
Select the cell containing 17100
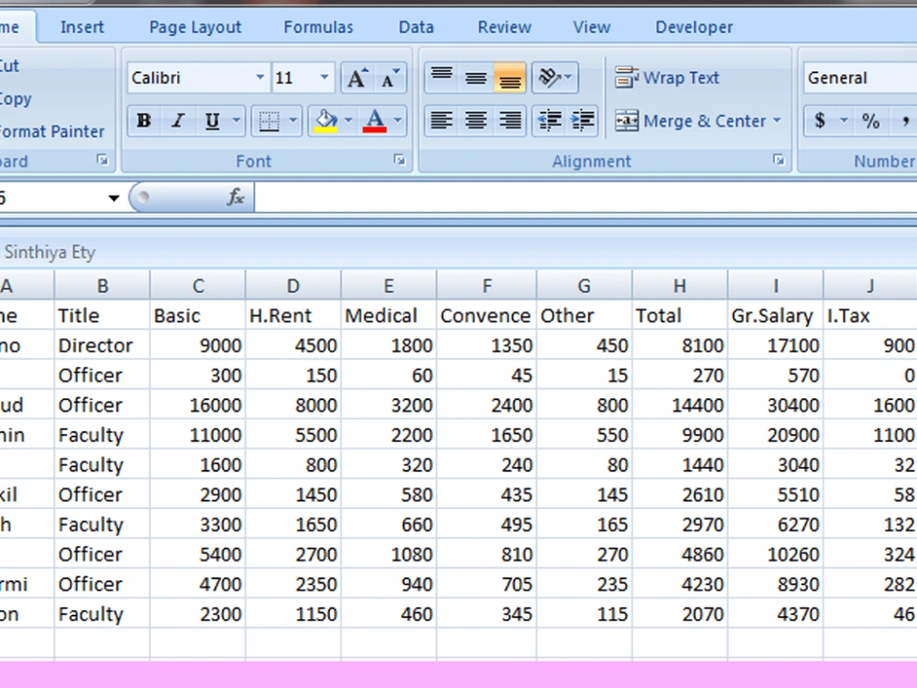coord(776,345)
